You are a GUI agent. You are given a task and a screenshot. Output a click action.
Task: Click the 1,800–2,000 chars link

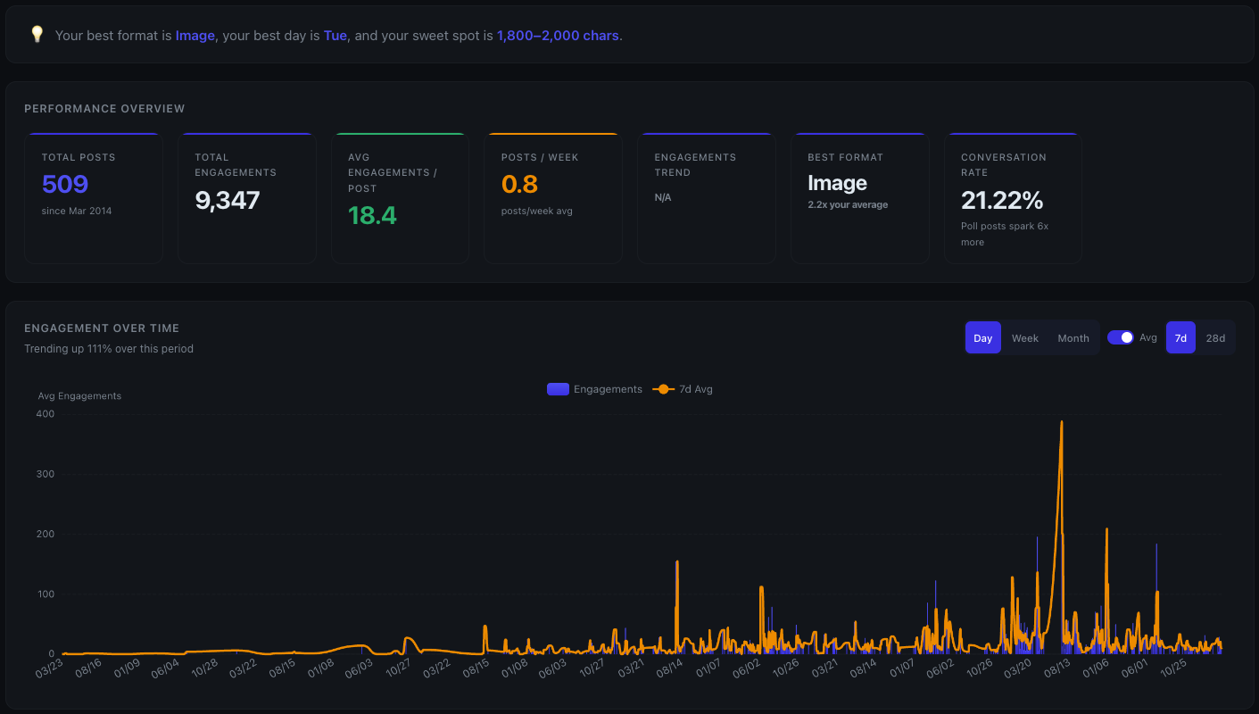pyautogui.click(x=557, y=35)
